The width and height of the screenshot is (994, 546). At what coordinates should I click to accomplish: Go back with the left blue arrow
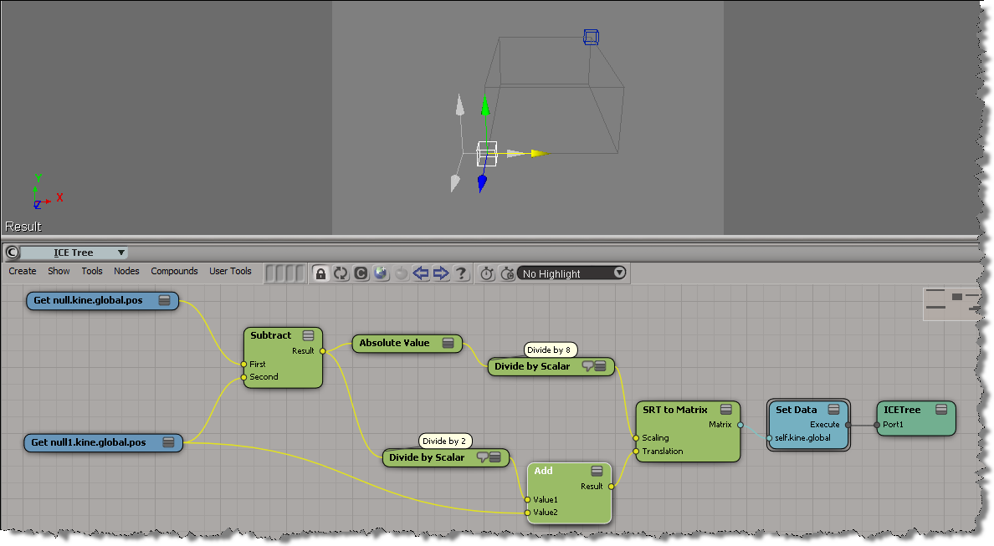[x=421, y=273]
